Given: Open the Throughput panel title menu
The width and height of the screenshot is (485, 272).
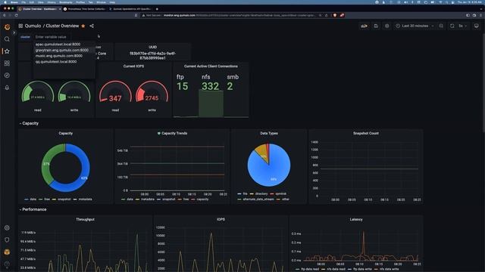Looking at the screenshot, I should pyautogui.click(x=85, y=219).
